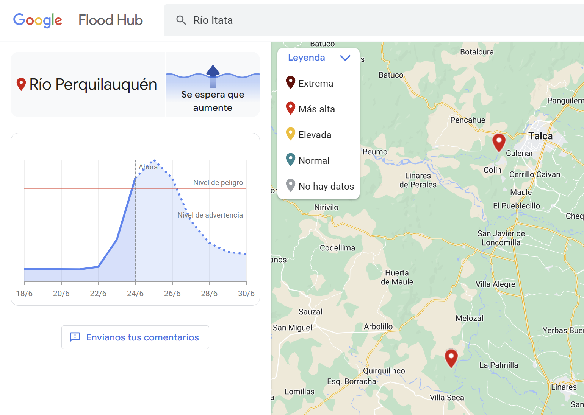Image resolution: width=584 pixels, height=415 pixels.
Task: Click the Río Itata search field
Action: click(341, 20)
